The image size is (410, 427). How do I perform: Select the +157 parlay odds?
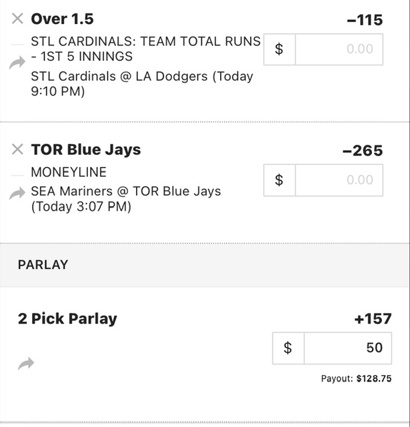tap(373, 319)
